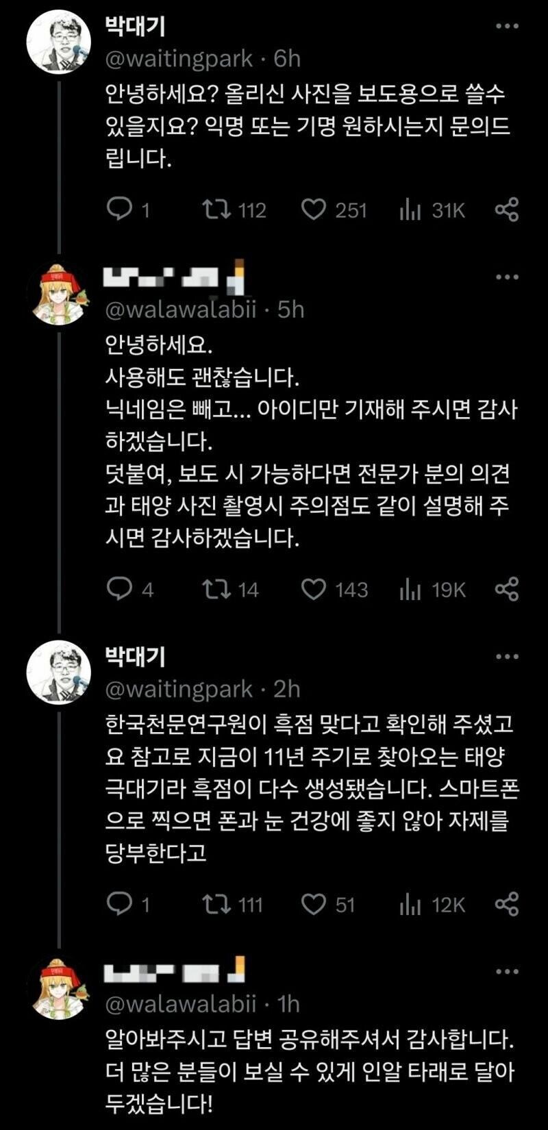Image resolution: width=548 pixels, height=1130 pixels.
Task: Like @walawalabii's reply about 닉네임
Action: tap(314, 589)
